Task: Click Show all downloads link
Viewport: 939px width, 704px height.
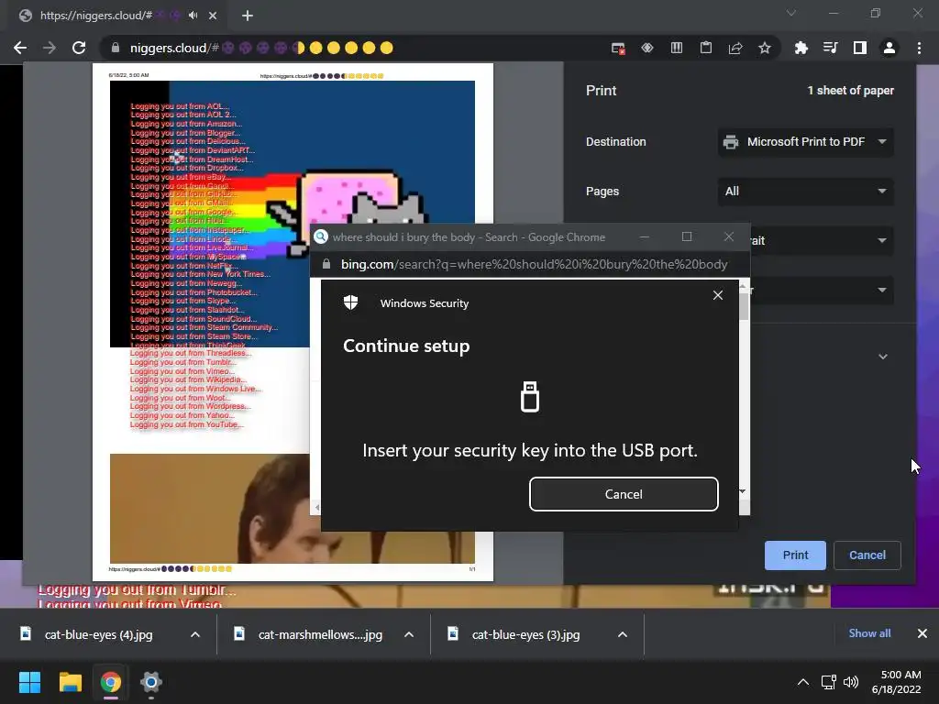Action: coord(869,633)
